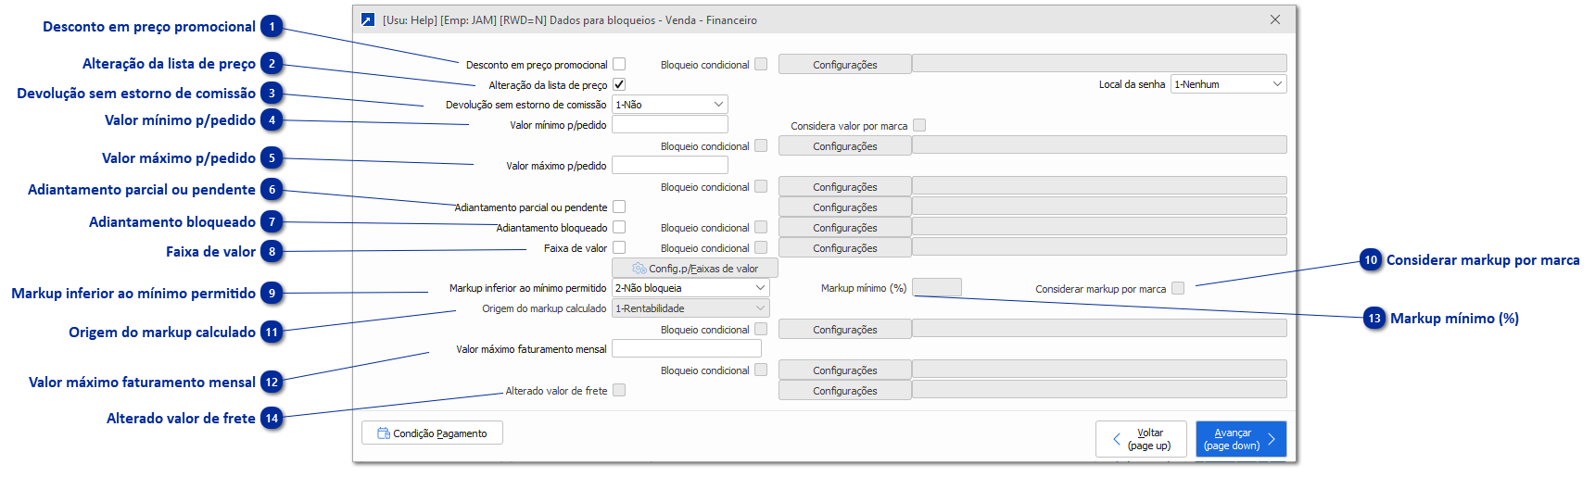
Task: Expand Origem do markup calculado combo box
Action: pos(690,308)
